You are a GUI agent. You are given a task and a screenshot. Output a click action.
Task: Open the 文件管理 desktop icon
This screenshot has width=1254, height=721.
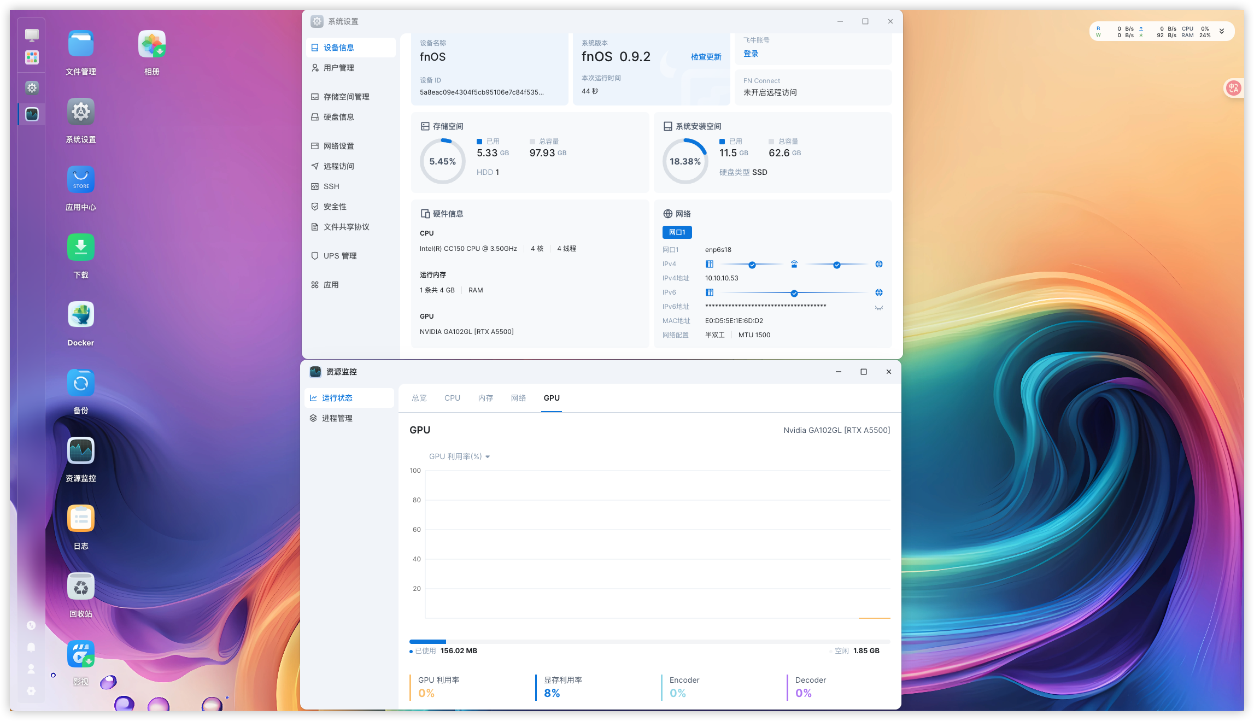(81, 44)
